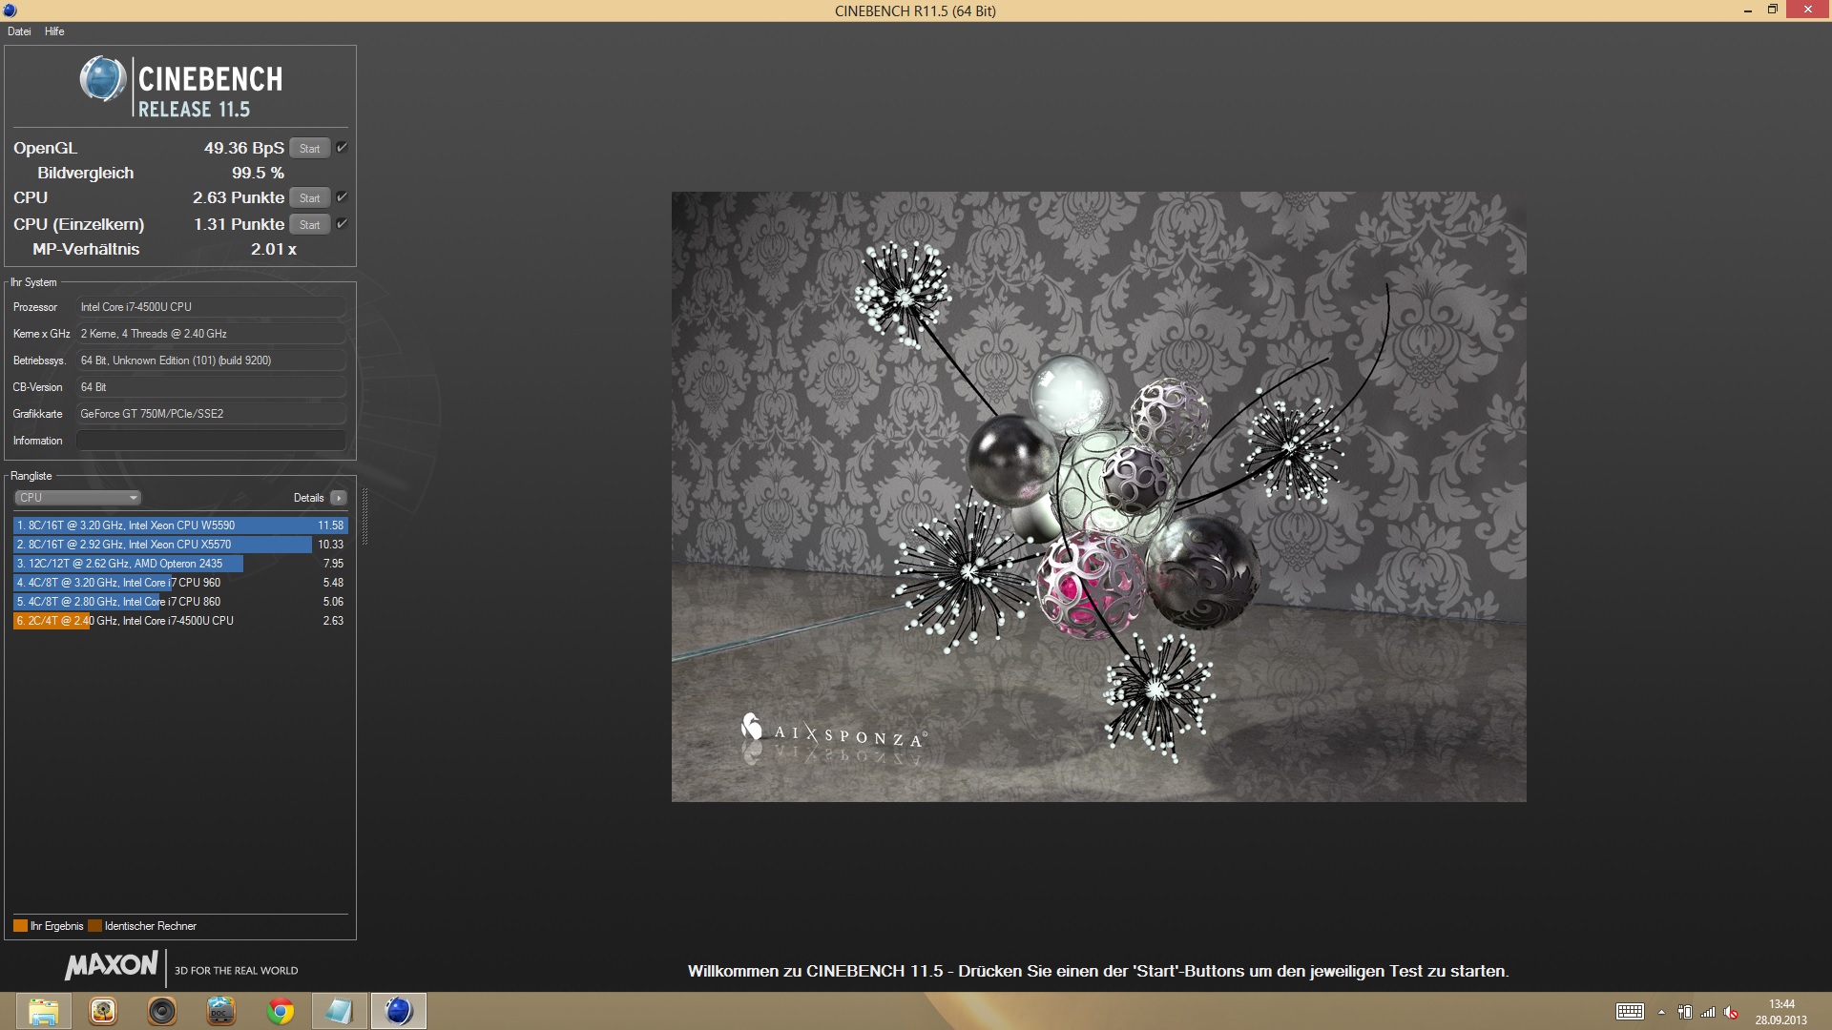Click the CB-Version field showing 64 Bit
1832x1030 pixels.
[x=211, y=387]
